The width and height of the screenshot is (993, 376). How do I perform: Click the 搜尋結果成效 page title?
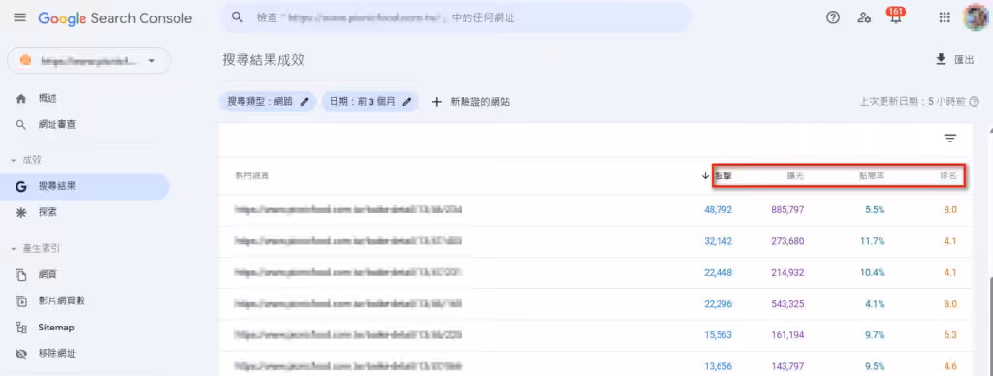[264, 59]
